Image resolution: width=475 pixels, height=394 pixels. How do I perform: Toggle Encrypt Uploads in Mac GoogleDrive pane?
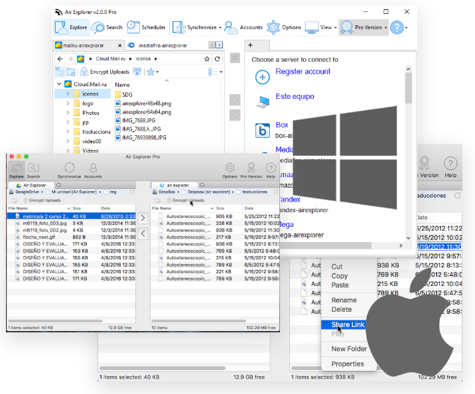tap(42, 200)
